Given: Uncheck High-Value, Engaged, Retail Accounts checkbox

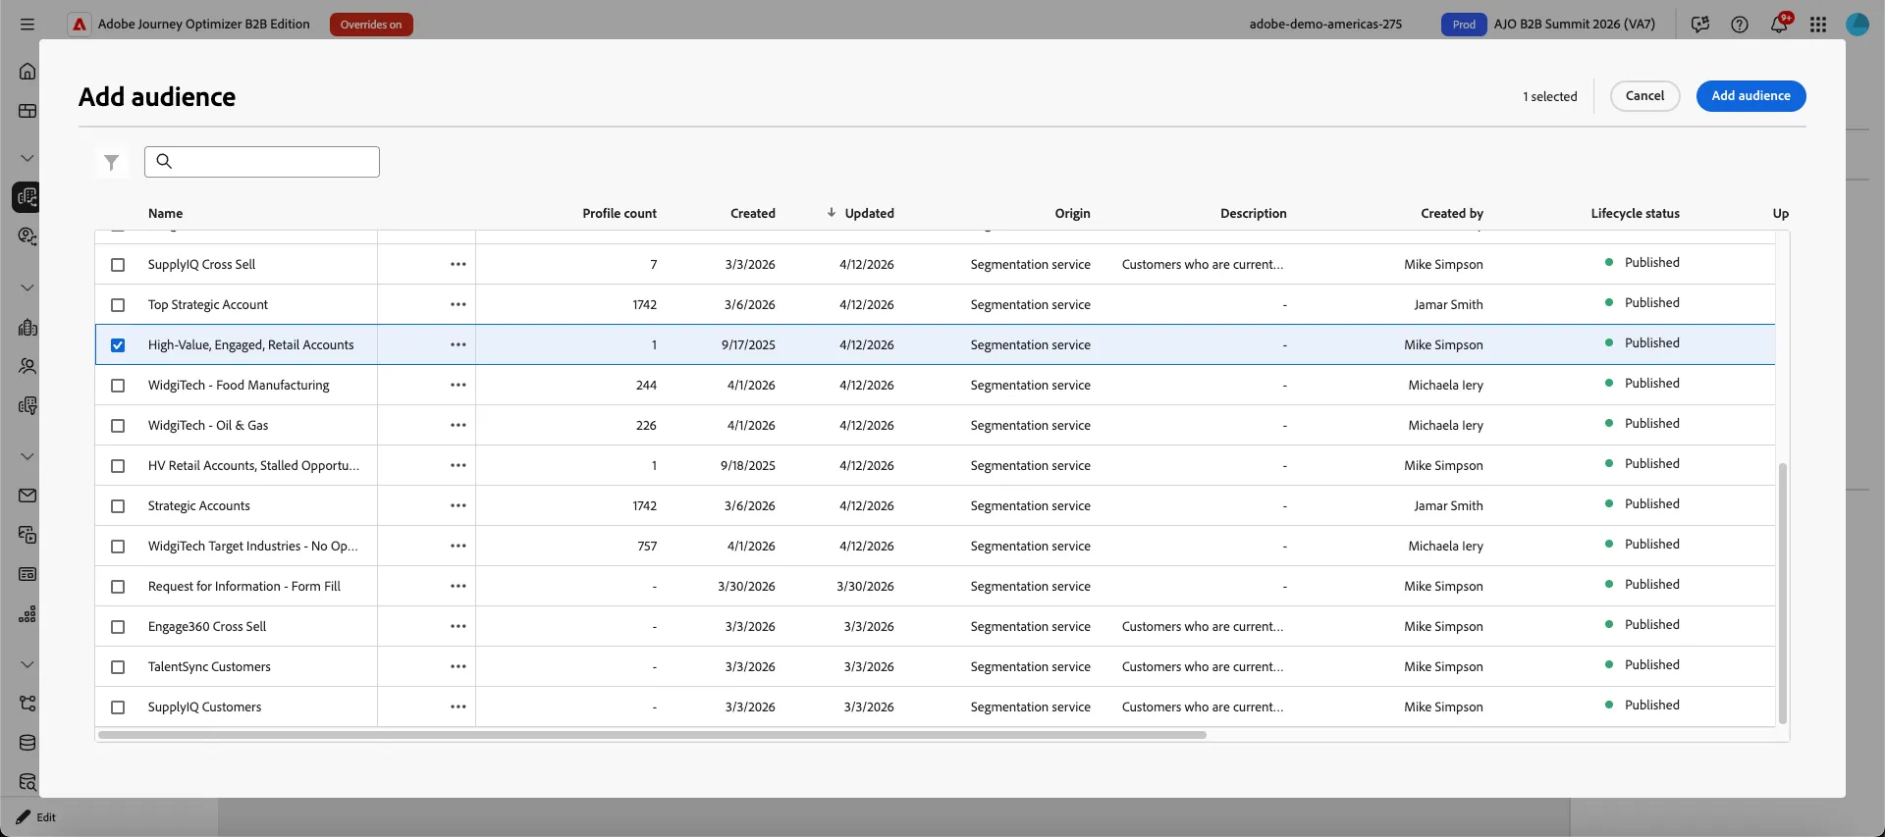Looking at the screenshot, I should (118, 345).
